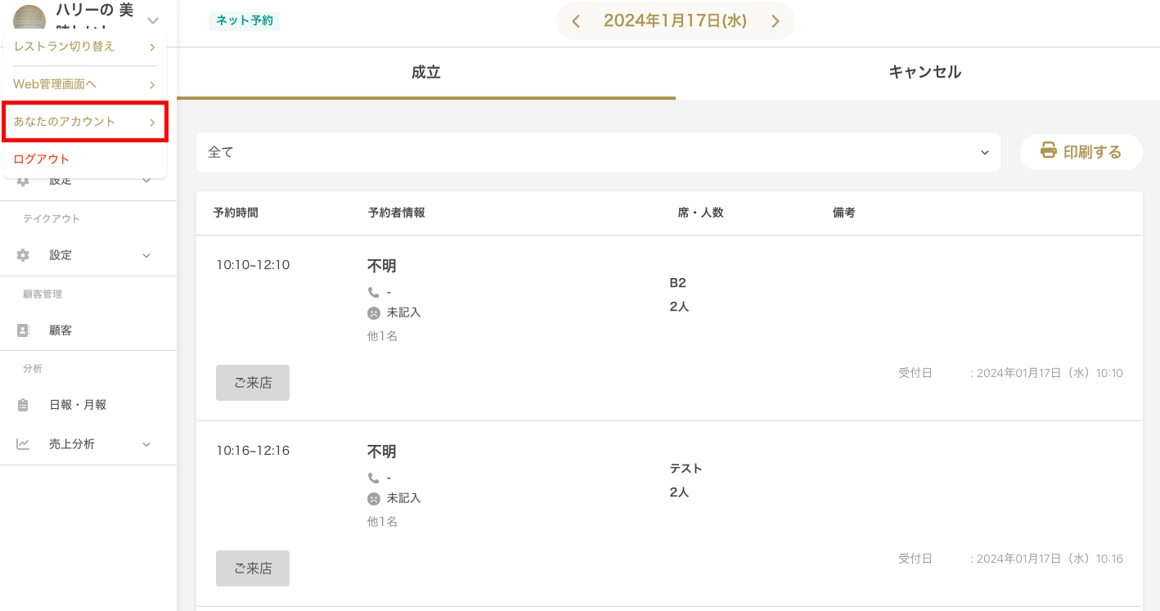Screen dimensions: 1160x611
Task: Switch to the キャンセル tab
Action: click(x=924, y=72)
